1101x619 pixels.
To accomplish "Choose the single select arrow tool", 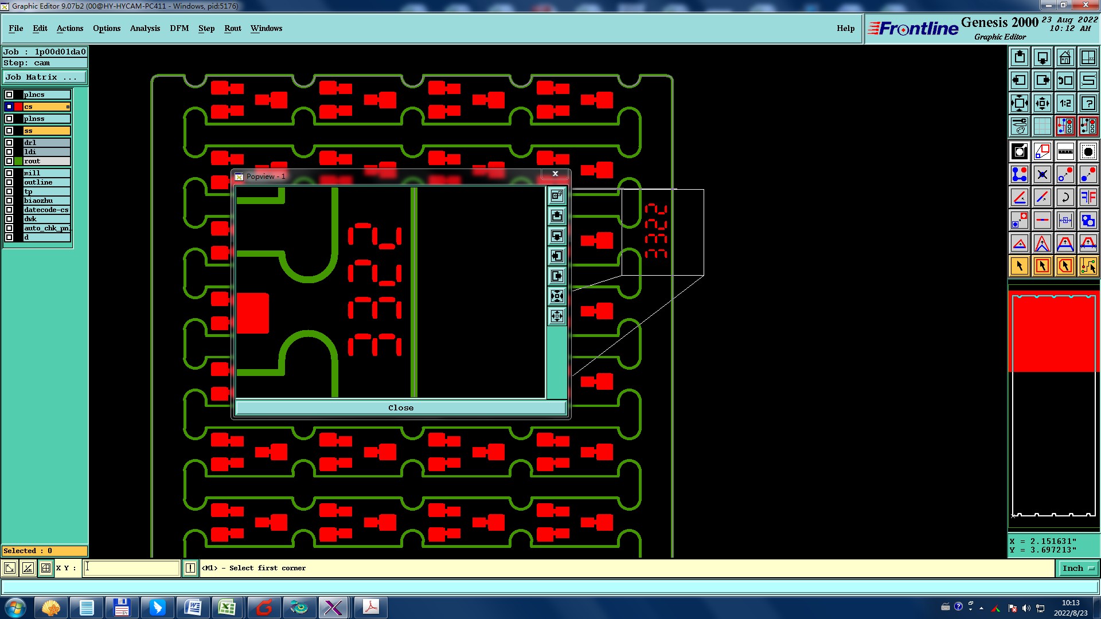I will point(1020,266).
